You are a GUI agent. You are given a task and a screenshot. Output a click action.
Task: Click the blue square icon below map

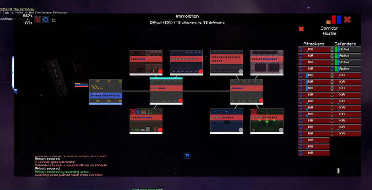(x=187, y=156)
